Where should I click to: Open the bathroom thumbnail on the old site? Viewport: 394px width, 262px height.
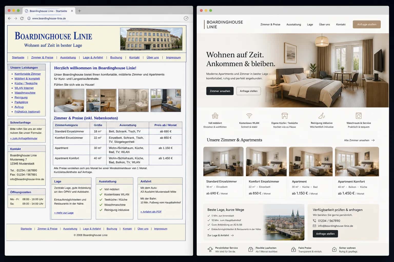(133, 100)
